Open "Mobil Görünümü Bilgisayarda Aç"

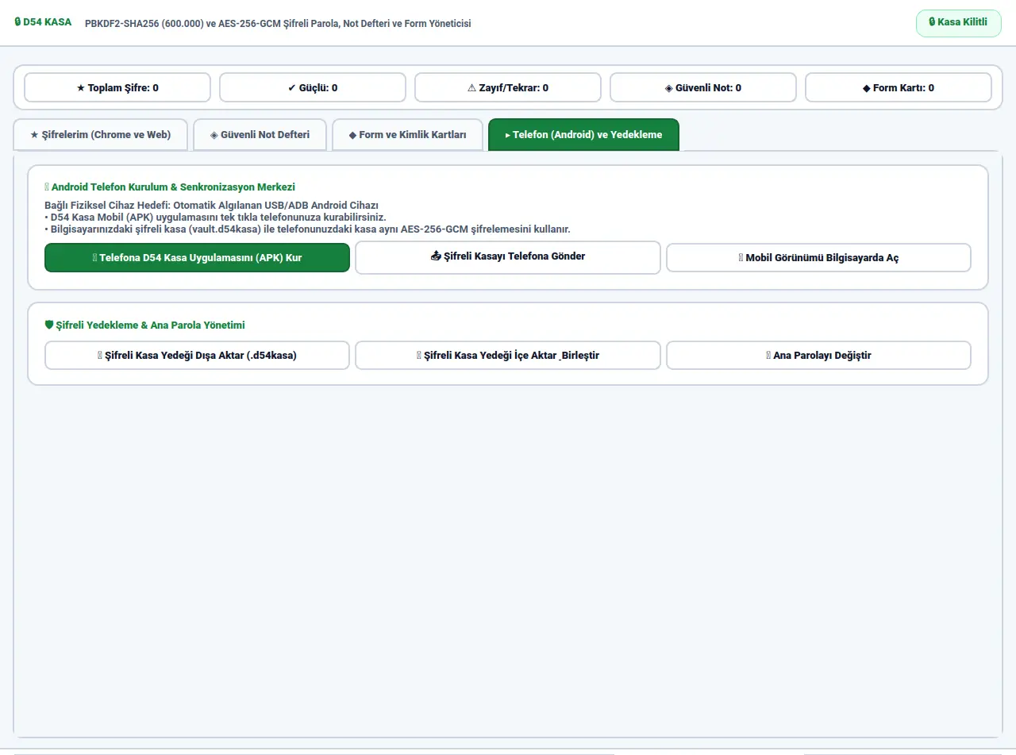coord(818,258)
